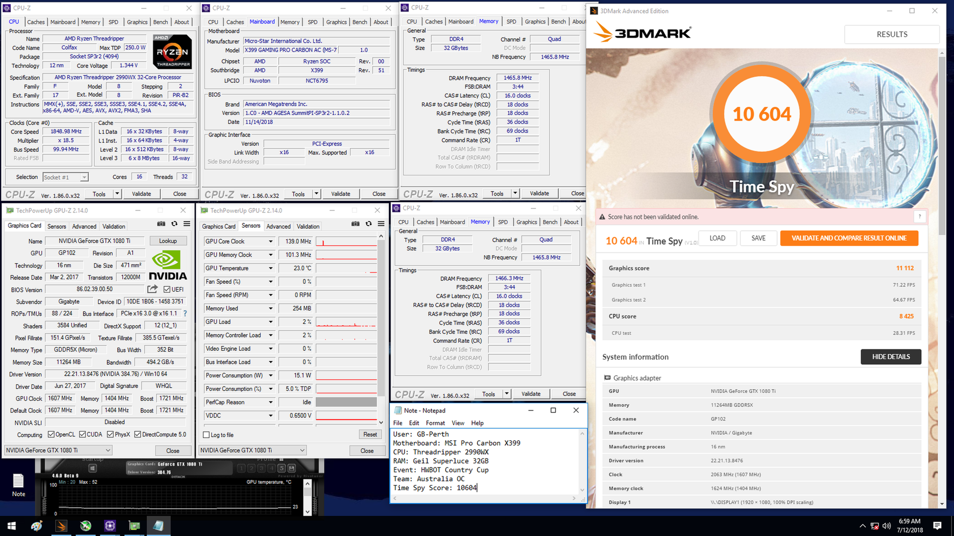This screenshot has height=536, width=954.
Task: Click the help question mark in 3DMark validation banner
Action: 920,216
